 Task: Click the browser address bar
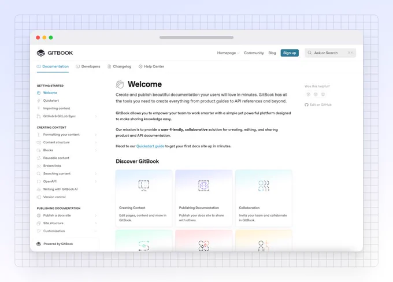click(x=196, y=38)
